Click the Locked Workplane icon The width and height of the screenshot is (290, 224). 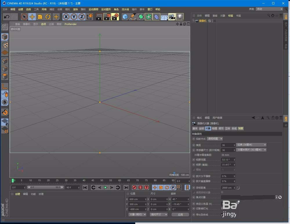pyautogui.click(x=5, y=122)
